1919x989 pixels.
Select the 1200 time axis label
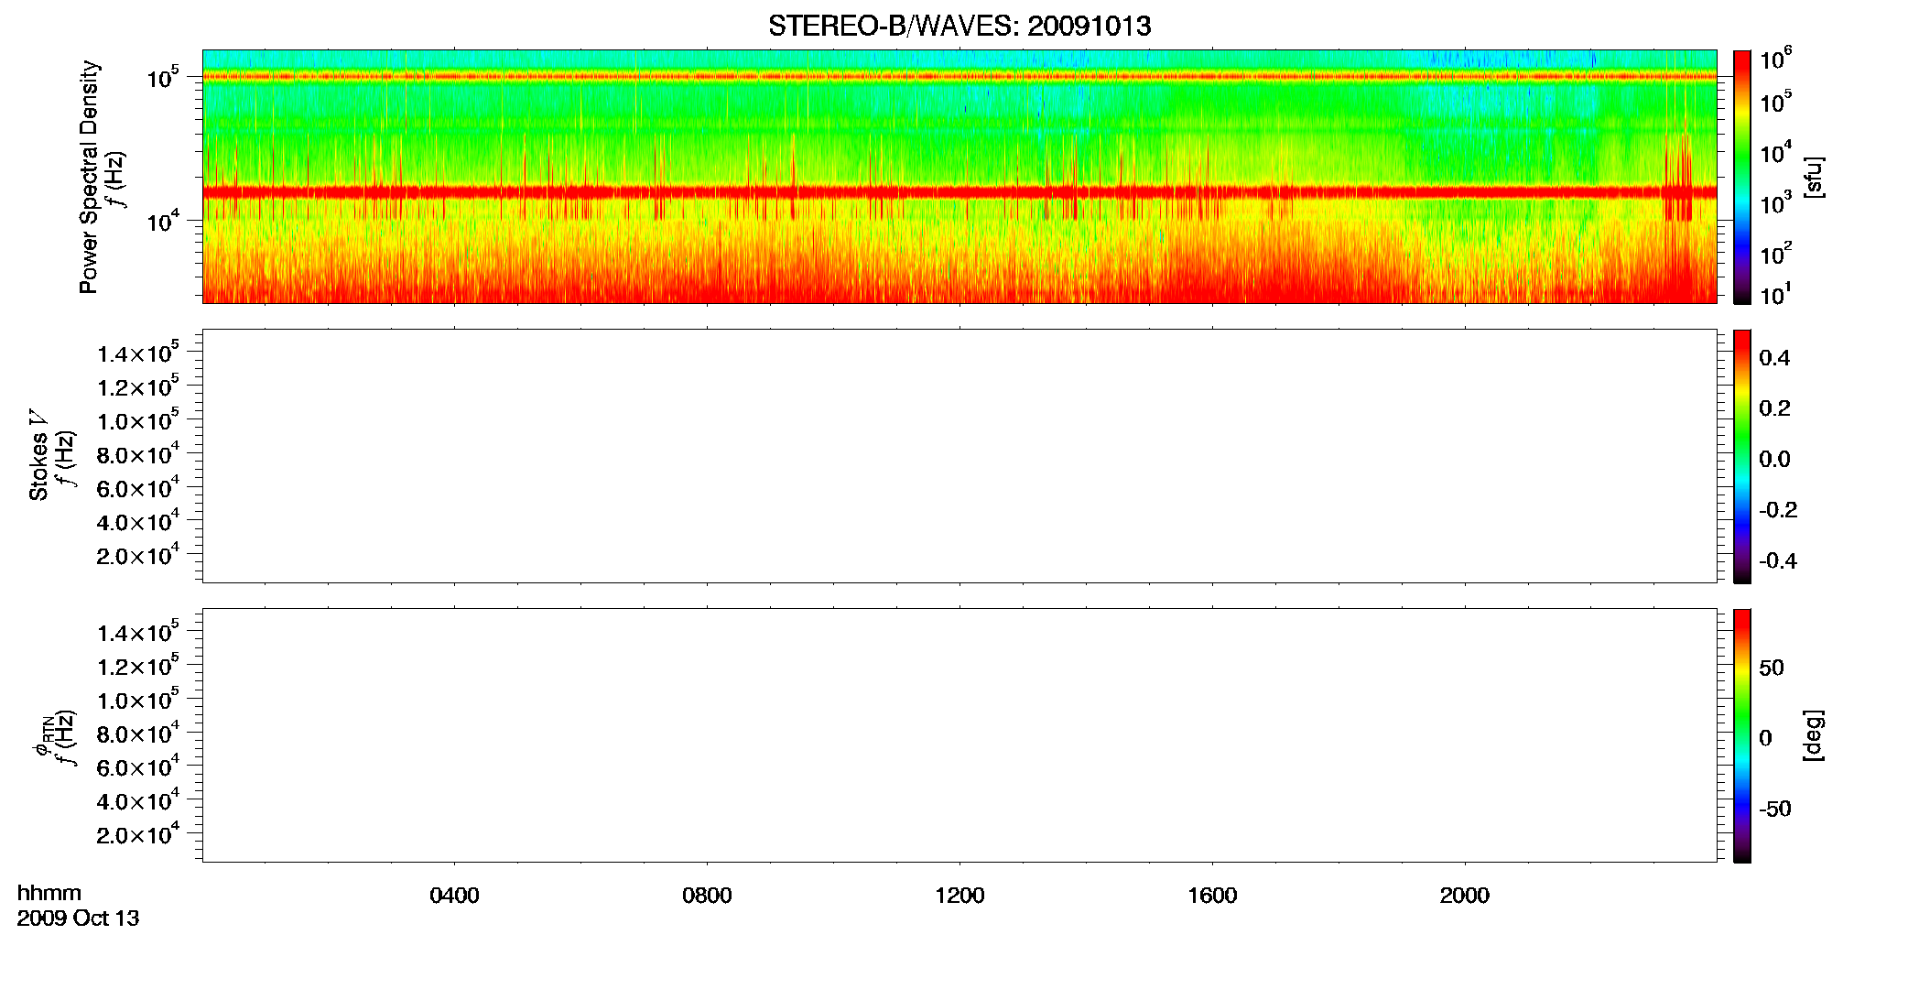coord(959,896)
